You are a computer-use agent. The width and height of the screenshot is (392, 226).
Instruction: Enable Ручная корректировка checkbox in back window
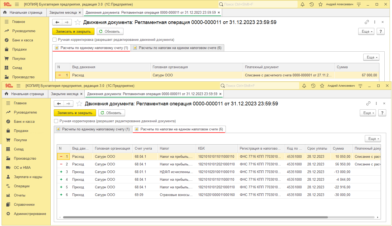(54, 40)
